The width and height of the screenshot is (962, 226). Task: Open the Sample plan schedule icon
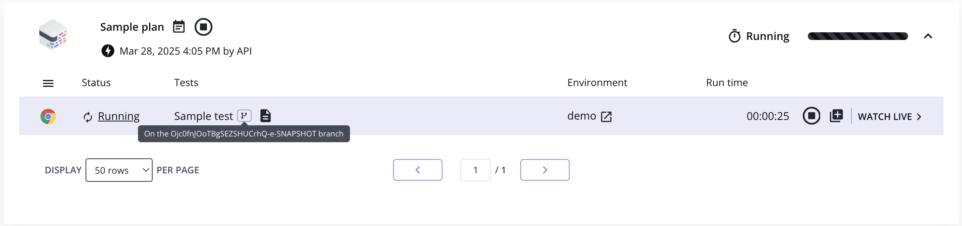point(179,27)
